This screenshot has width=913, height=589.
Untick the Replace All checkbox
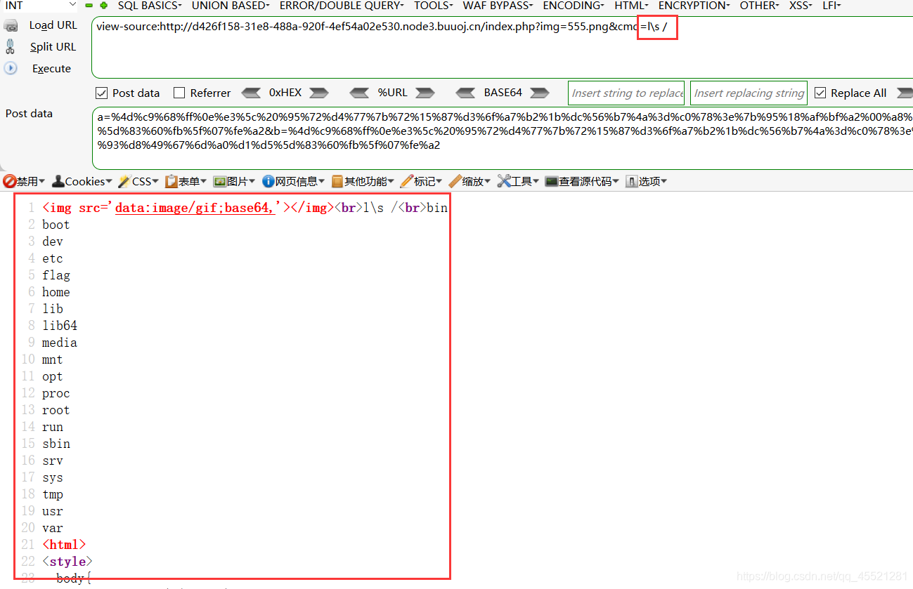[820, 93]
